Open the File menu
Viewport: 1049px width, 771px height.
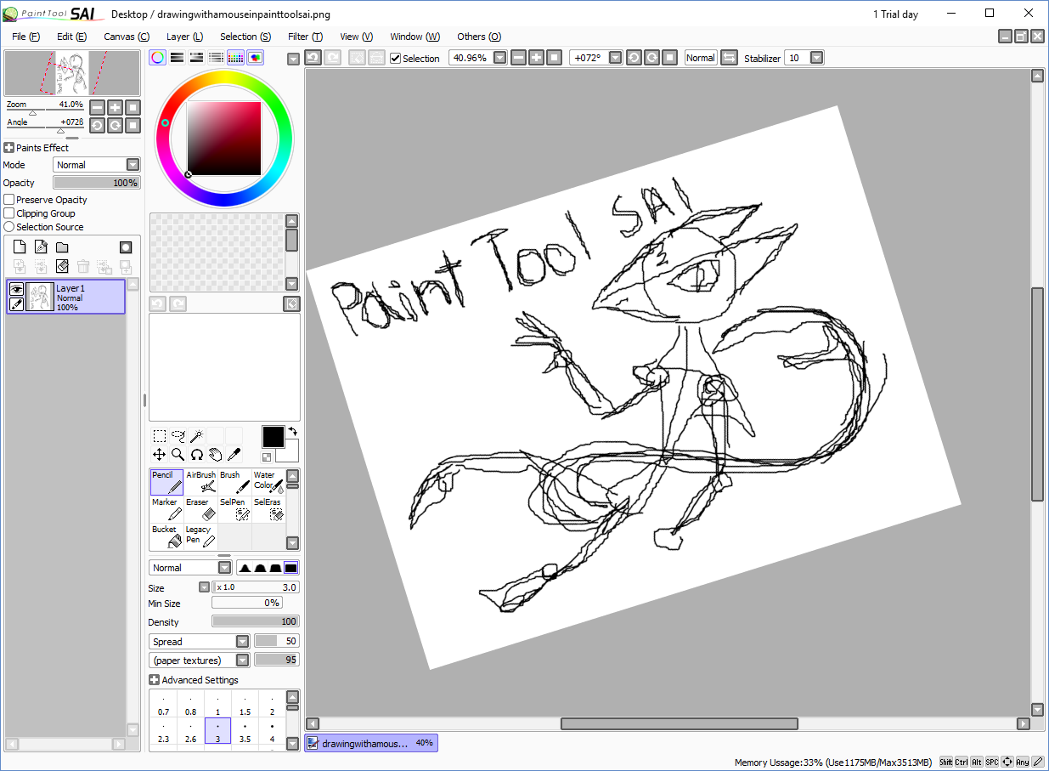(25, 37)
